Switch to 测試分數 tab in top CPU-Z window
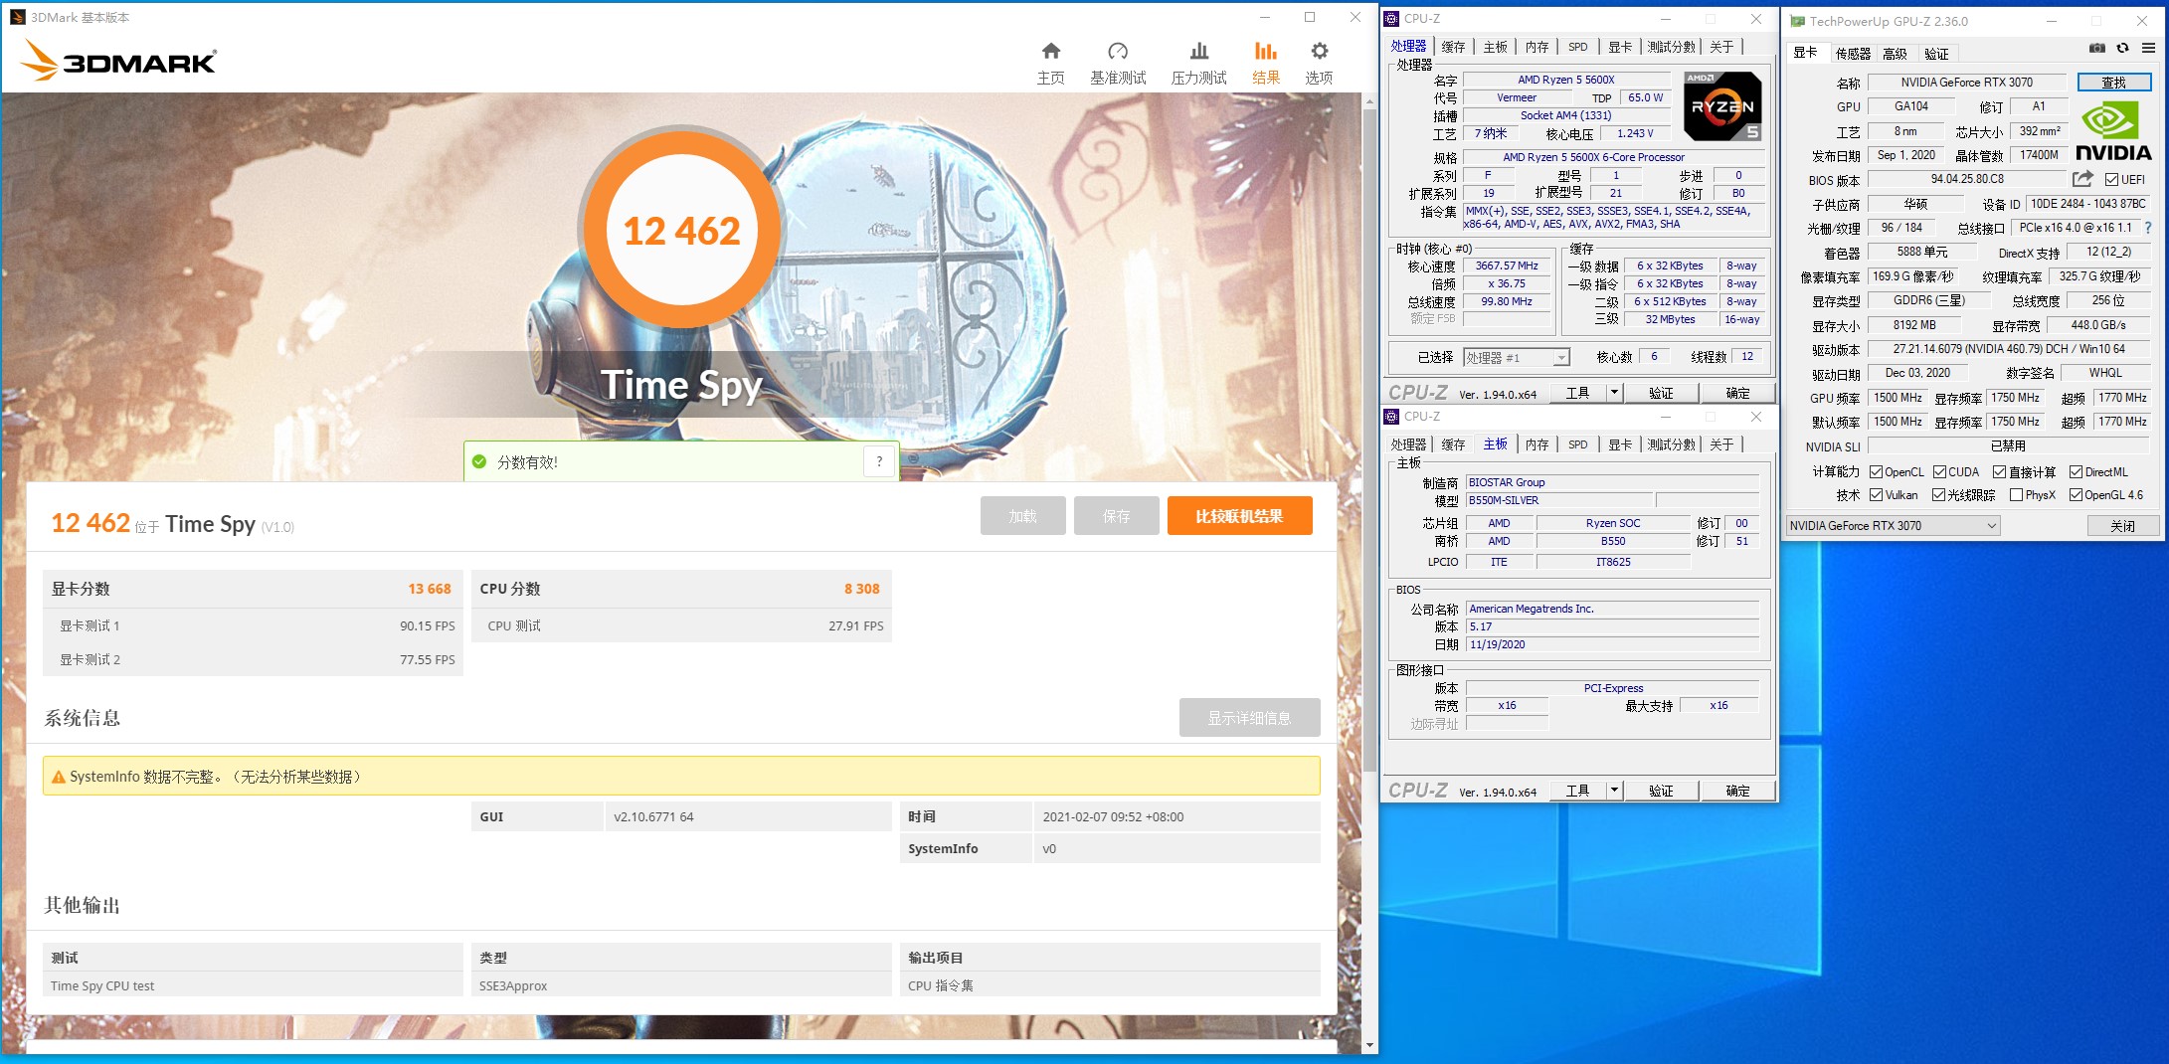The height and width of the screenshot is (1064, 2169). [x=1671, y=47]
